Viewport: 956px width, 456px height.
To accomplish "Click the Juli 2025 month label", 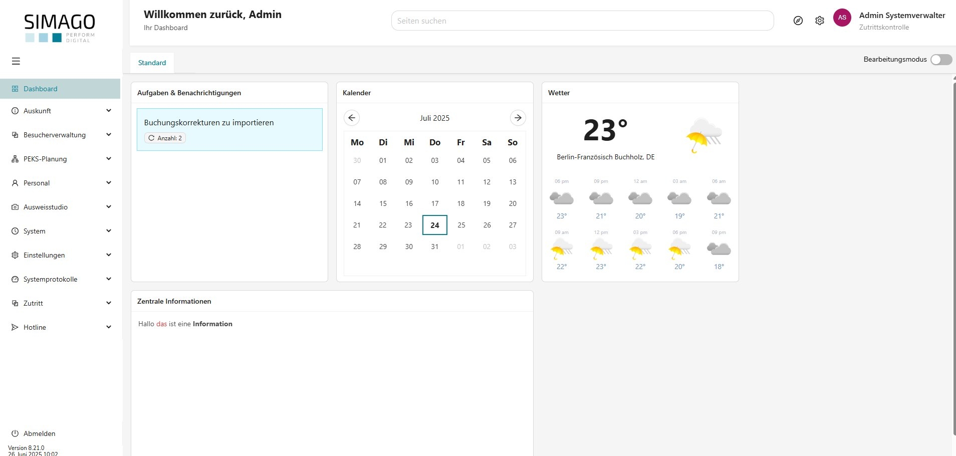I will pyautogui.click(x=434, y=118).
